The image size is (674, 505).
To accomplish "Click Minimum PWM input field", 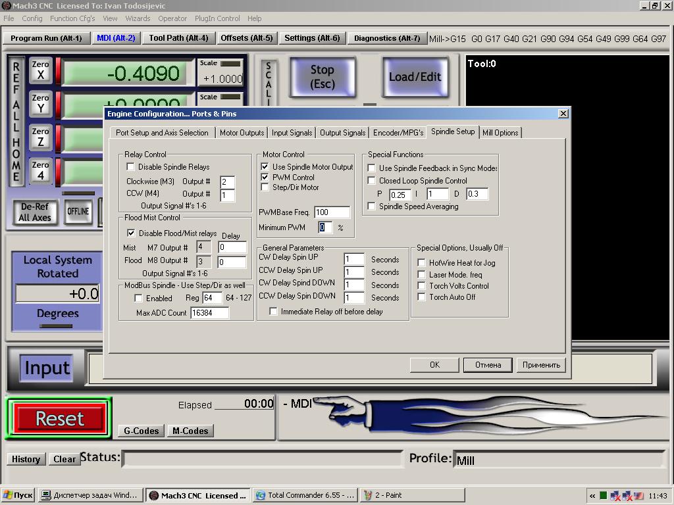I will tap(325, 227).
